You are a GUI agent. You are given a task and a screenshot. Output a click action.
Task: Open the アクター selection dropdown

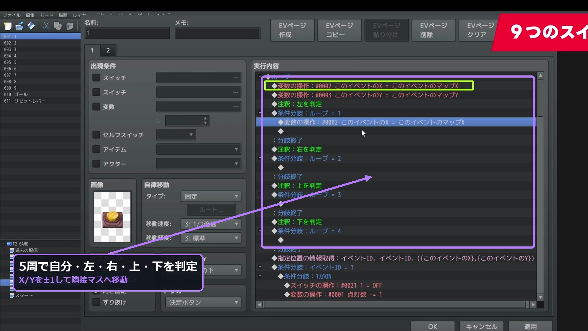click(x=199, y=164)
